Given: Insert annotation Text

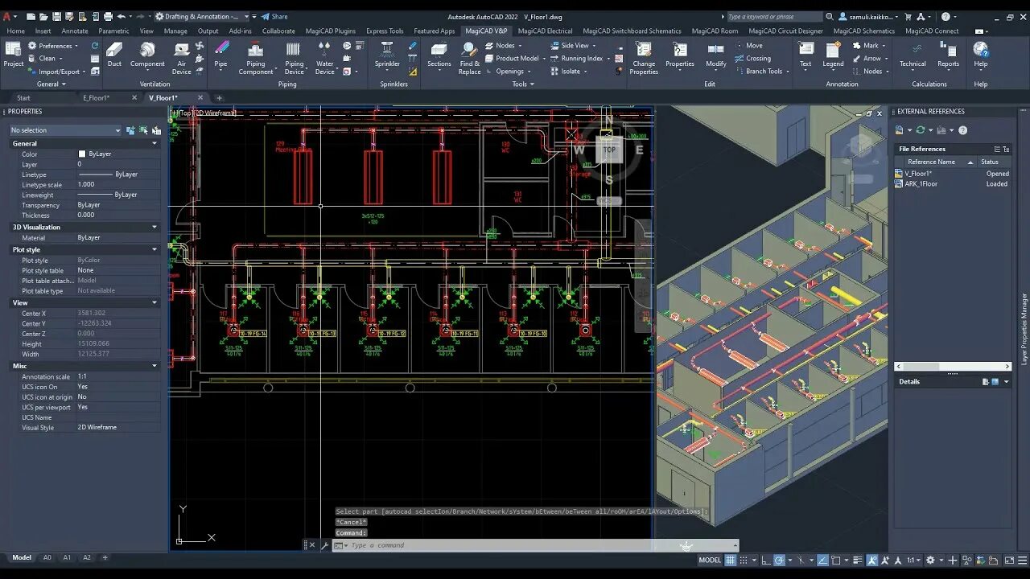Looking at the screenshot, I should [805, 55].
